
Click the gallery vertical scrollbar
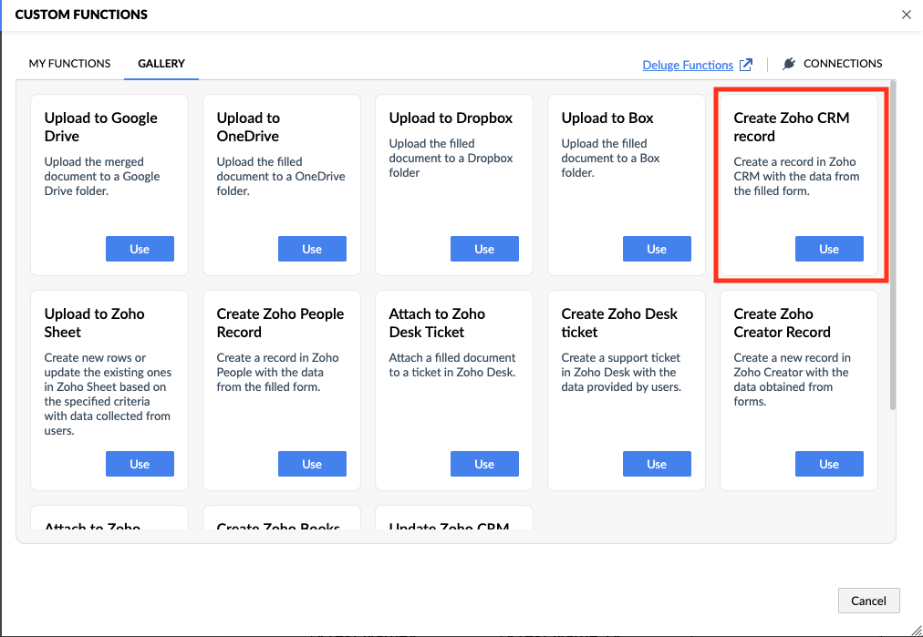(892, 246)
